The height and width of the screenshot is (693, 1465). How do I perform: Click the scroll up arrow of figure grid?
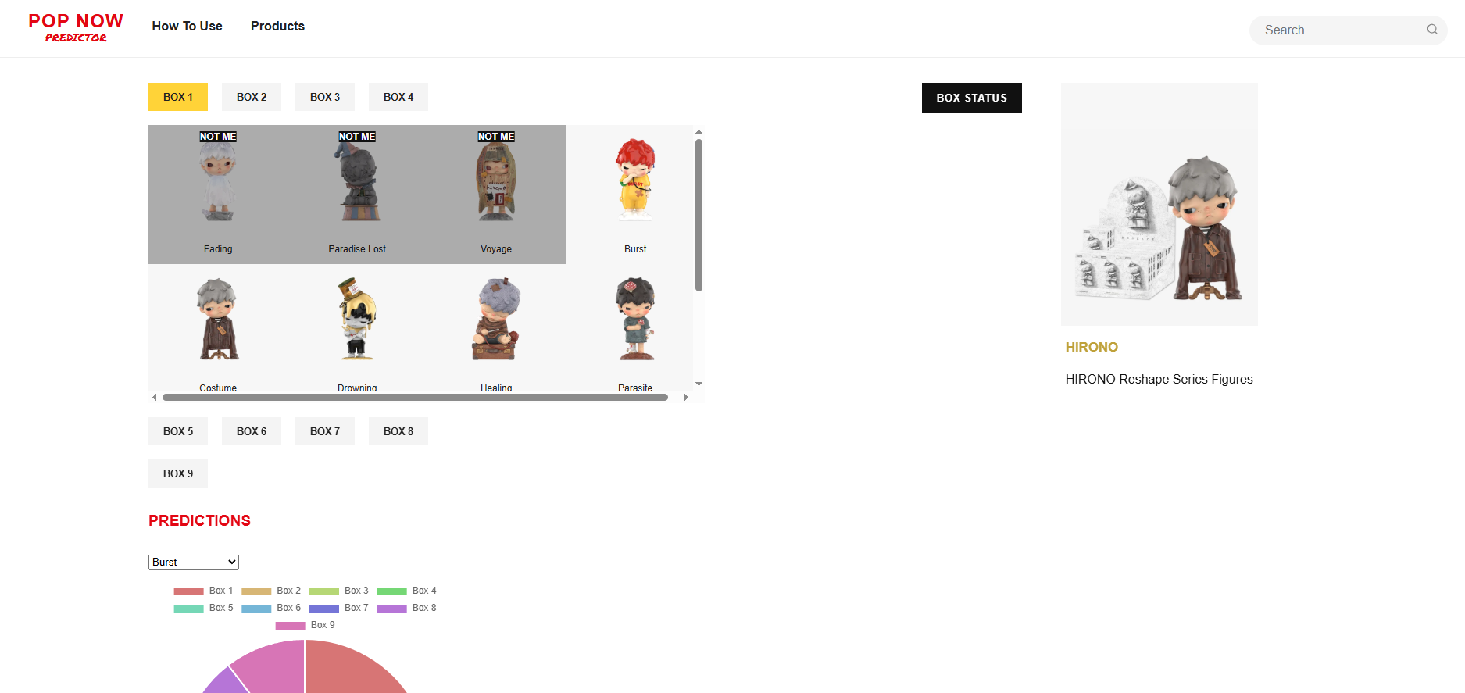(699, 132)
